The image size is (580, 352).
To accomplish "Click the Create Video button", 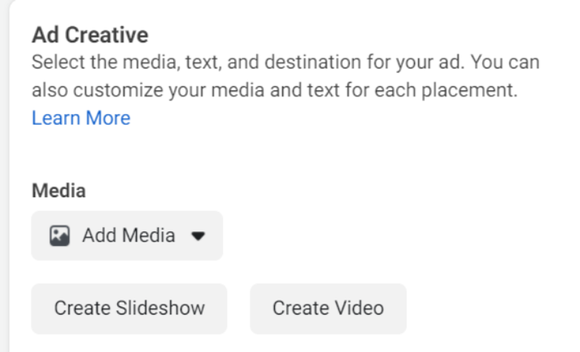I will [x=328, y=308].
